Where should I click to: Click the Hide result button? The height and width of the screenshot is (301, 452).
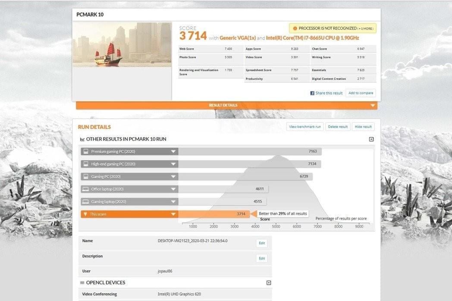pyautogui.click(x=363, y=127)
